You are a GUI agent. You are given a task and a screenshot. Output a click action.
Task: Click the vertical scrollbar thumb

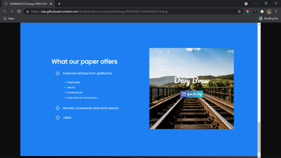coord(259,137)
